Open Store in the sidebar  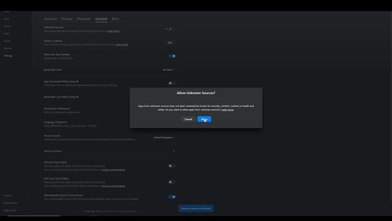[6, 19]
